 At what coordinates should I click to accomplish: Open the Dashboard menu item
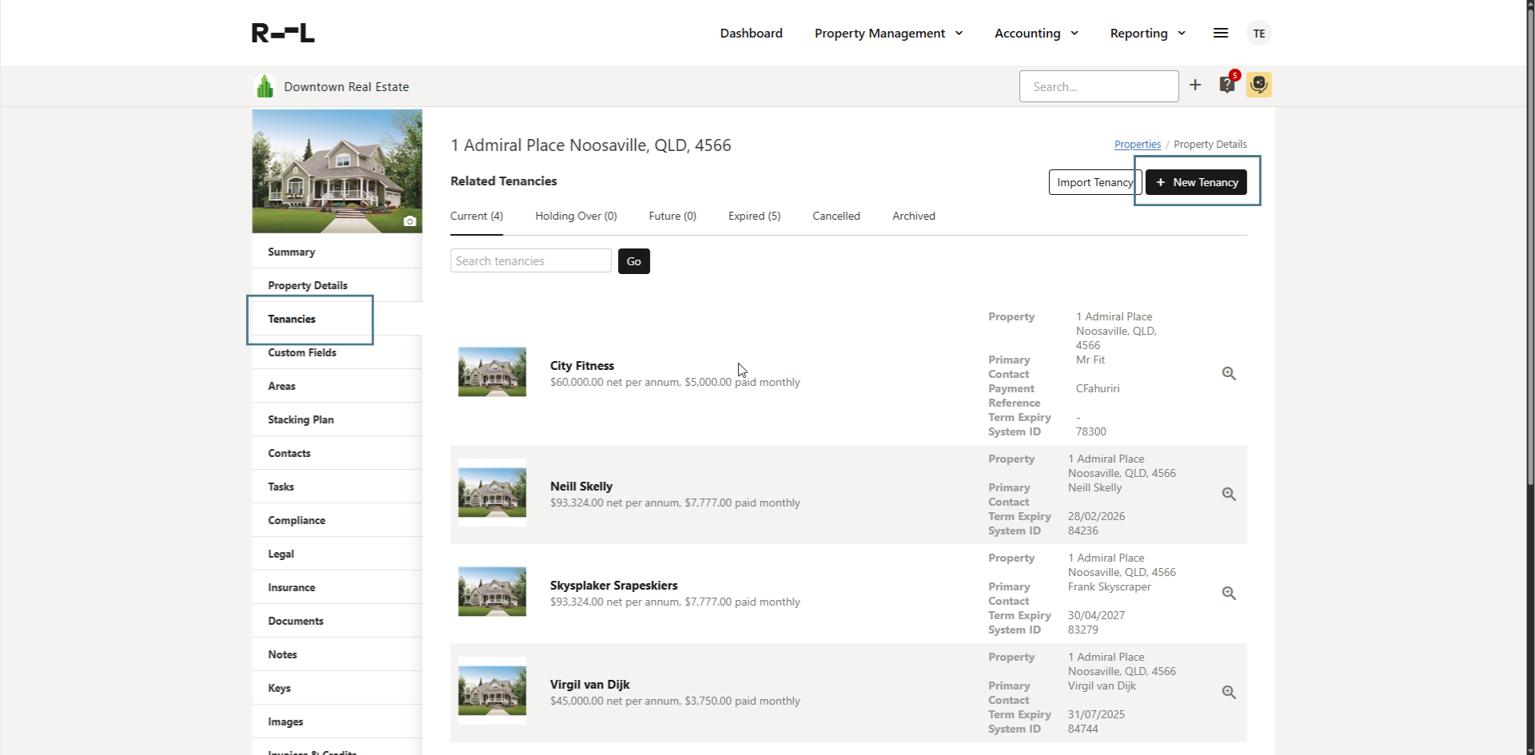(x=750, y=33)
